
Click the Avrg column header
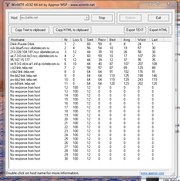point(128,40)
